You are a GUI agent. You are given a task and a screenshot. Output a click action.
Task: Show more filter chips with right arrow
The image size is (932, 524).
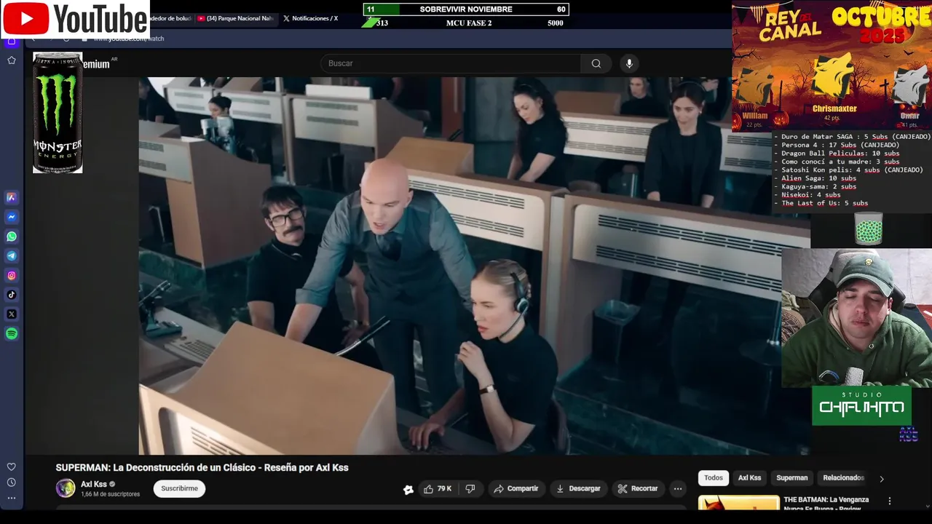(882, 479)
